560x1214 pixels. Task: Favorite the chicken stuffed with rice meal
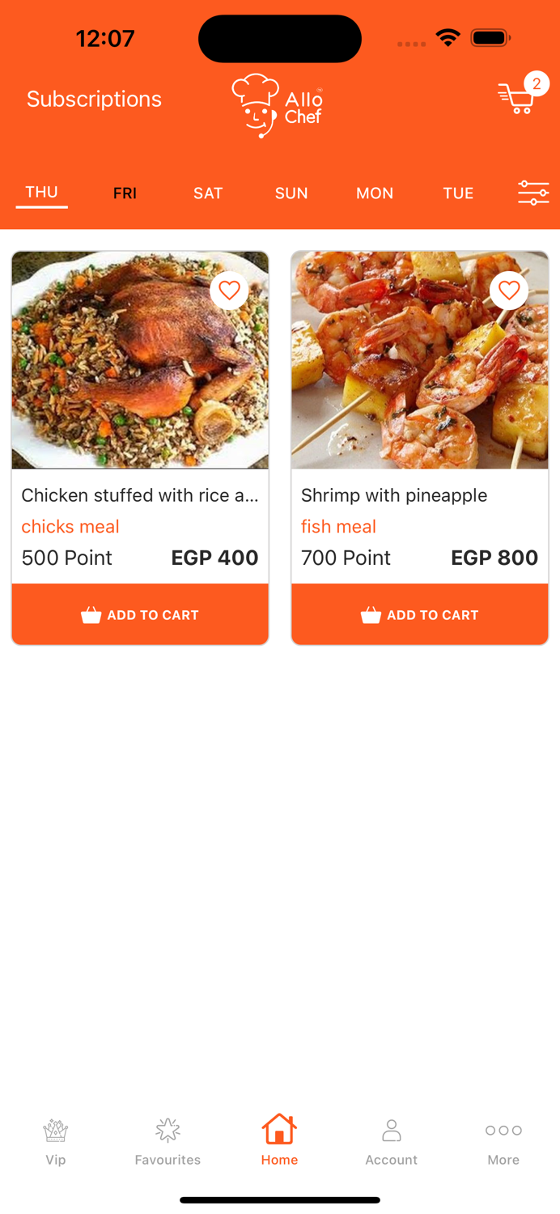(229, 290)
